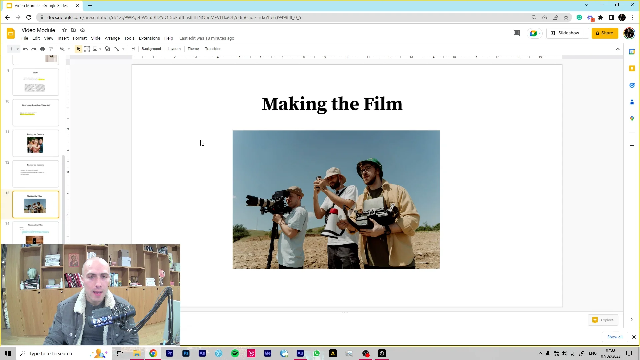
Task: Select the arrow cursor tool
Action: pos(79,49)
